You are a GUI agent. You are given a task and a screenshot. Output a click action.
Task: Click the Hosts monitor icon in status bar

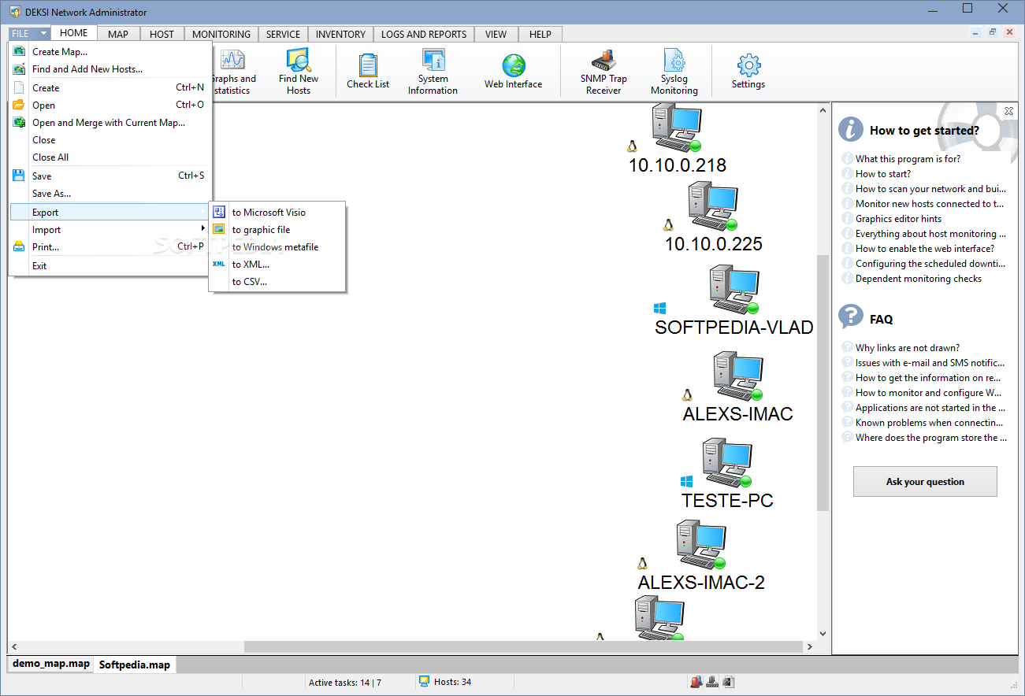424,682
